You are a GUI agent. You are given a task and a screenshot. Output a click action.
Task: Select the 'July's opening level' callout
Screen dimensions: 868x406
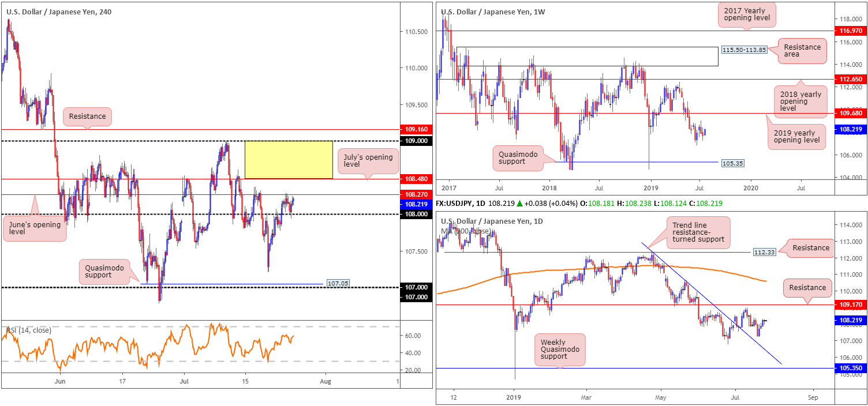[x=368, y=162]
